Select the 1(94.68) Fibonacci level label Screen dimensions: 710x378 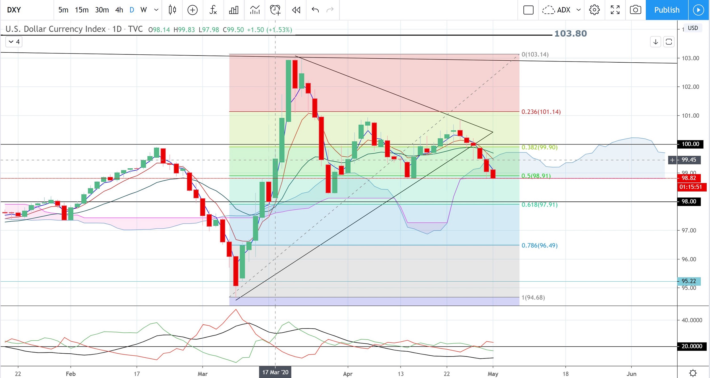533,298
